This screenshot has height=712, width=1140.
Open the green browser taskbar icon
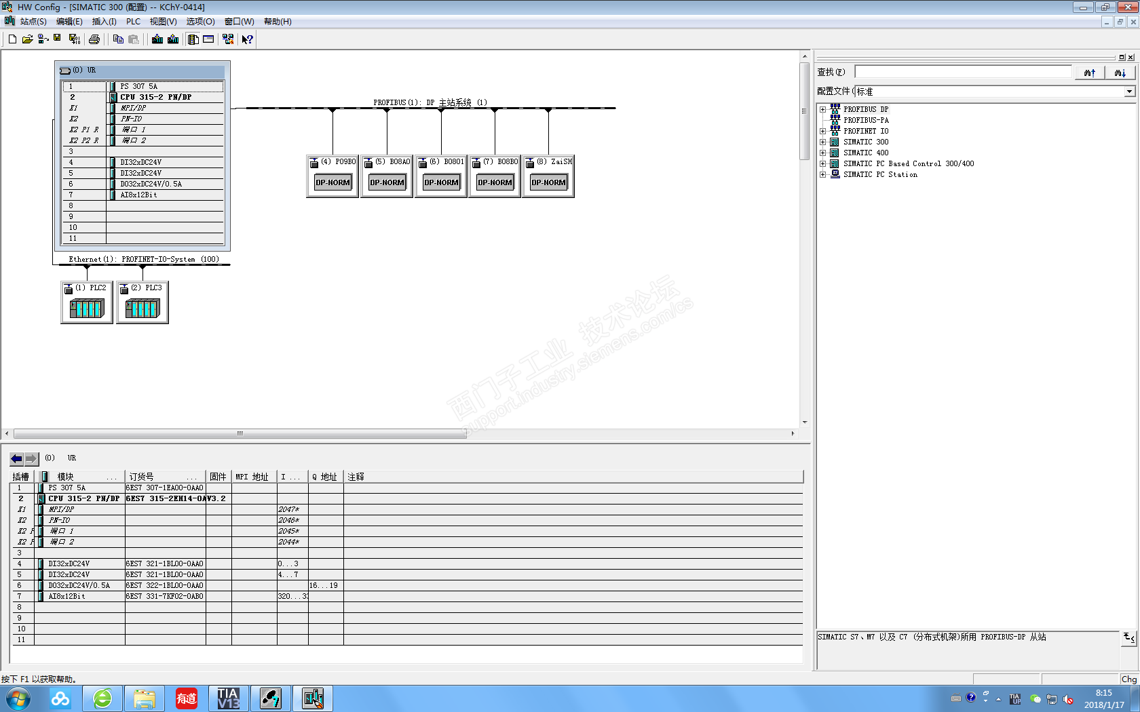click(102, 698)
